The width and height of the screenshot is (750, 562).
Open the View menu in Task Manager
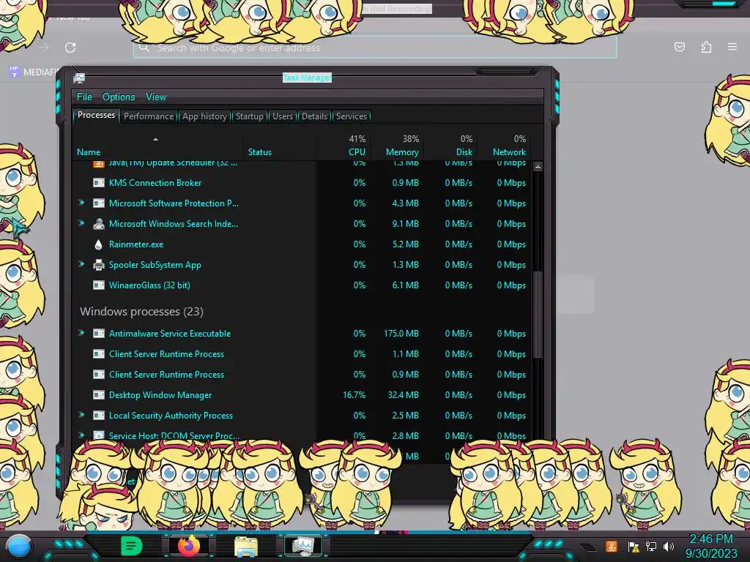tap(156, 97)
